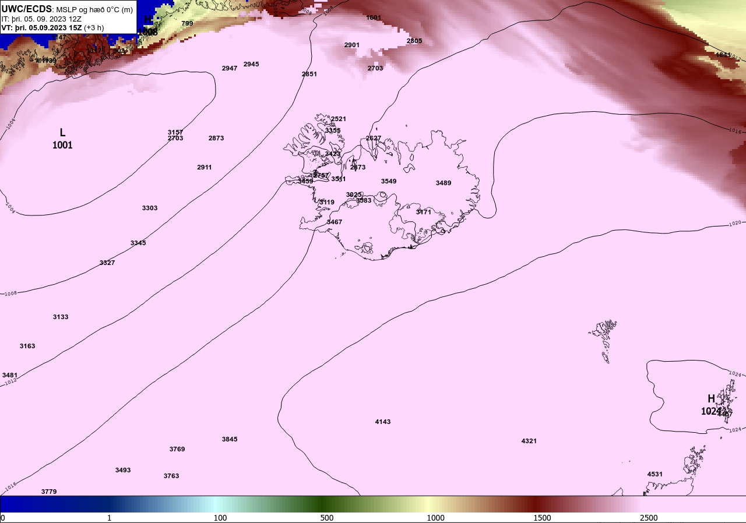The height and width of the screenshot is (523, 746).
Task: Click the 3549 value over central Iceland
Action: tap(389, 181)
